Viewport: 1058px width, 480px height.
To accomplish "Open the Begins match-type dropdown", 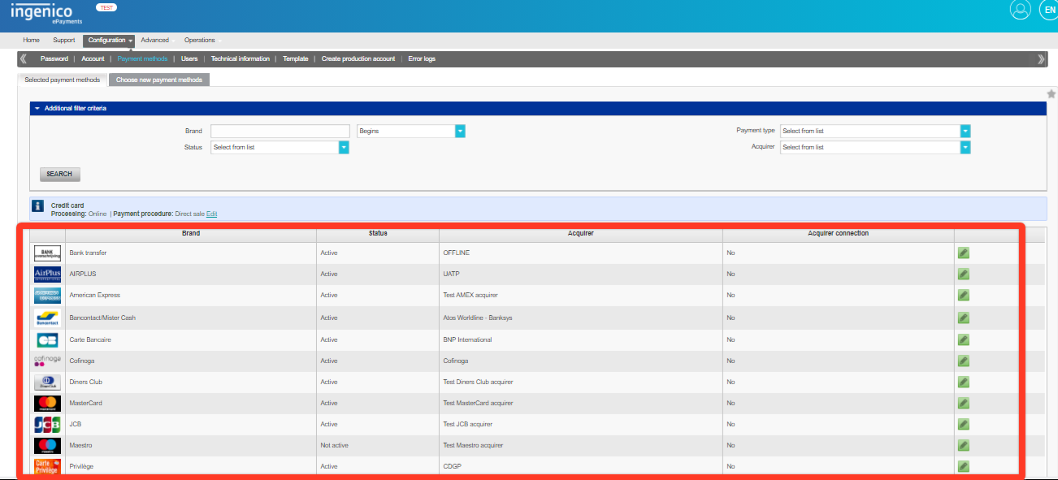I will [x=460, y=131].
